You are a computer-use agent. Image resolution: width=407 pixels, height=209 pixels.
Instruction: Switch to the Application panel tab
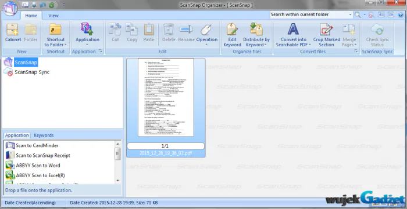pos(17,135)
